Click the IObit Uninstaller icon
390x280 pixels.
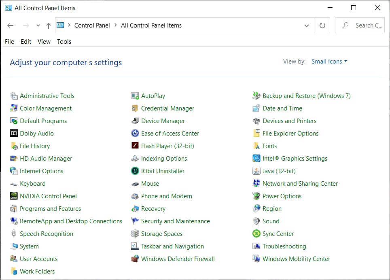click(x=135, y=171)
